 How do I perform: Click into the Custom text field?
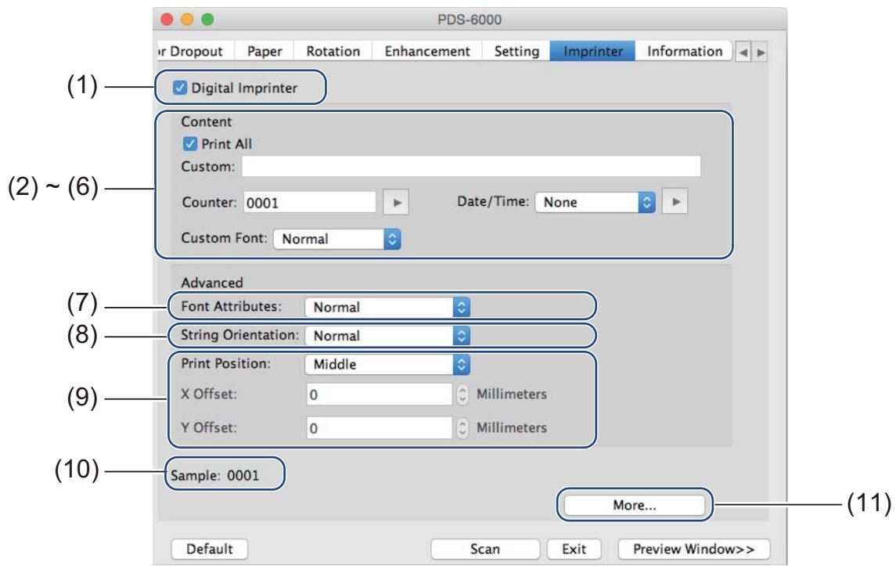click(471, 167)
